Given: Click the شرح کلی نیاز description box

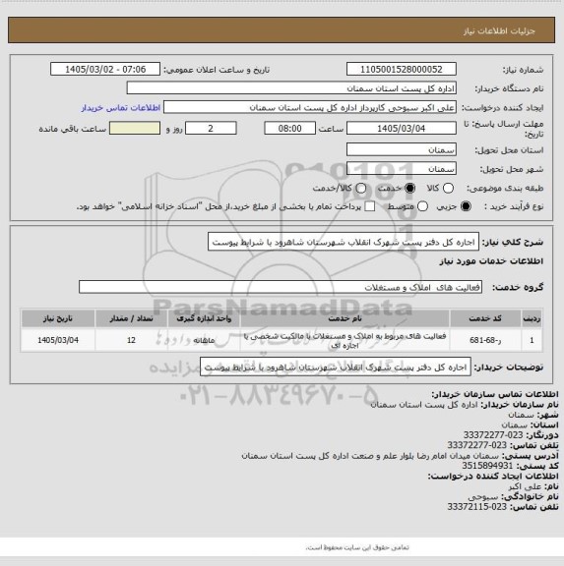Looking at the screenshot, I should [x=344, y=242].
